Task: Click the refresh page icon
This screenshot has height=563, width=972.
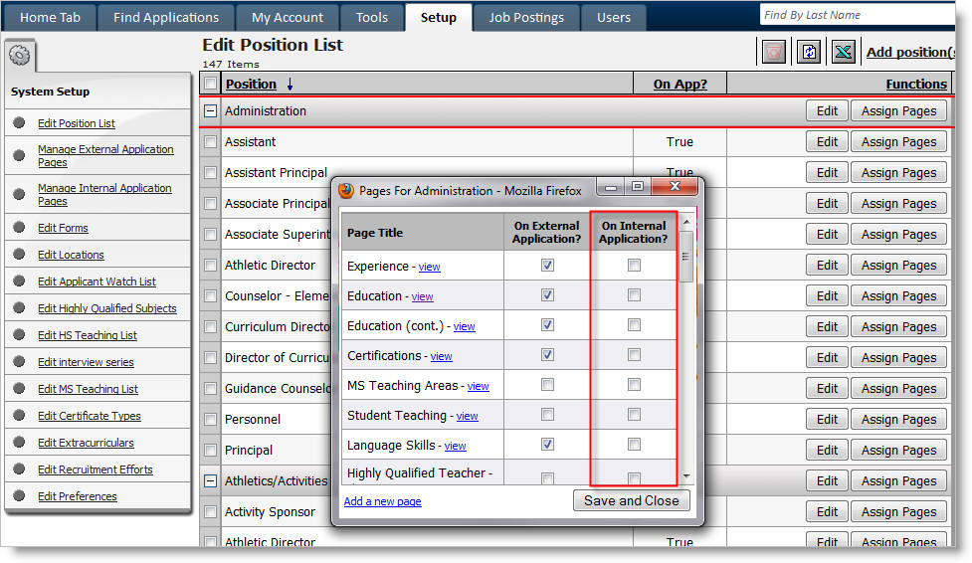Action: [808, 52]
